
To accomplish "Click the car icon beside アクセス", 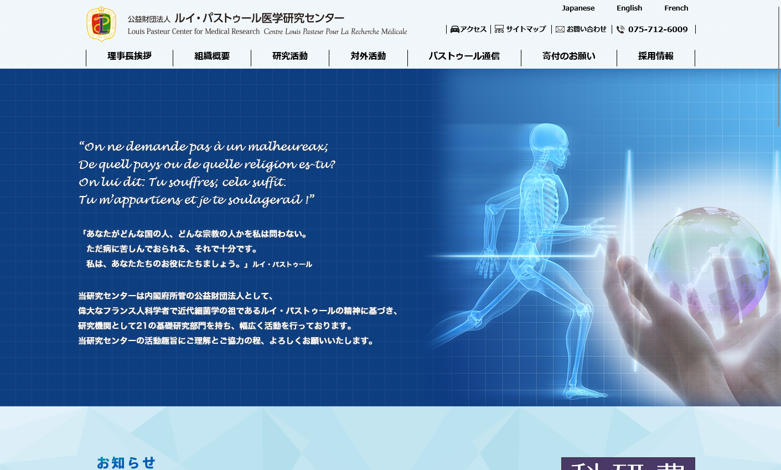I will 455,29.
